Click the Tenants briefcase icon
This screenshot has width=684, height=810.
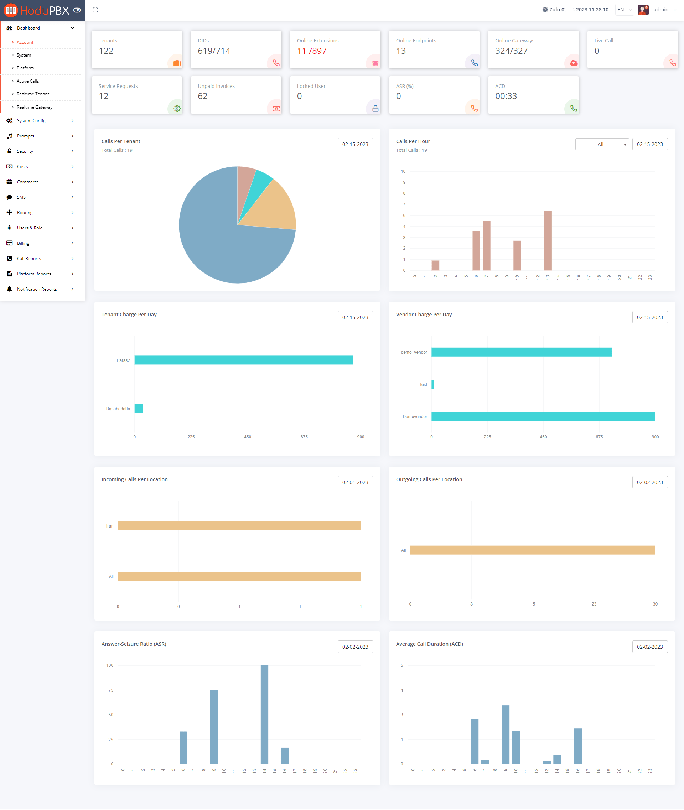coord(176,63)
